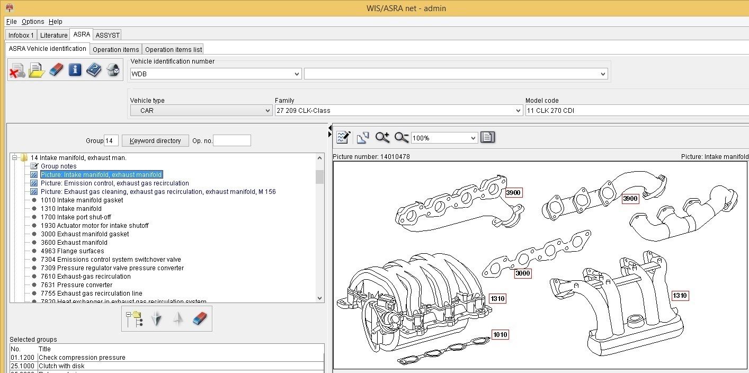Viewport: 749px width, 373px height.
Task: Select Picture: Intake manifold, exhaust manifold
Action: coord(102,175)
